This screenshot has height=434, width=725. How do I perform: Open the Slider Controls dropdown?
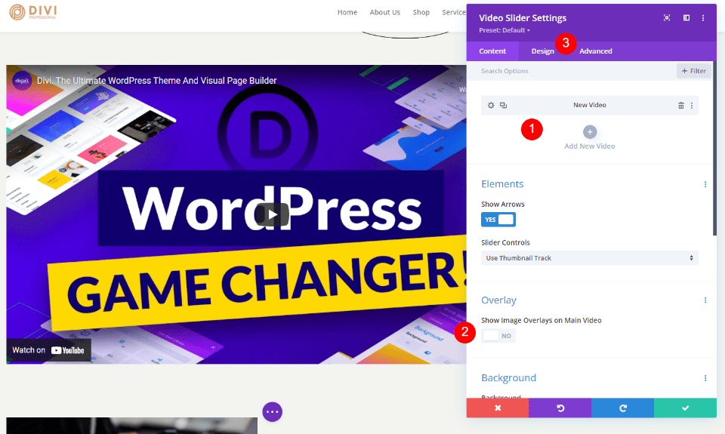(x=590, y=258)
